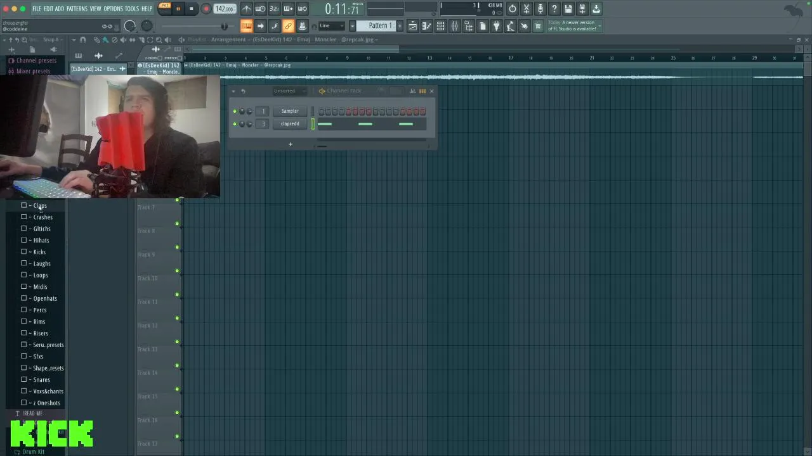Screen dimensions: 812x456
Task: Start recording with the record button
Action: click(206, 9)
